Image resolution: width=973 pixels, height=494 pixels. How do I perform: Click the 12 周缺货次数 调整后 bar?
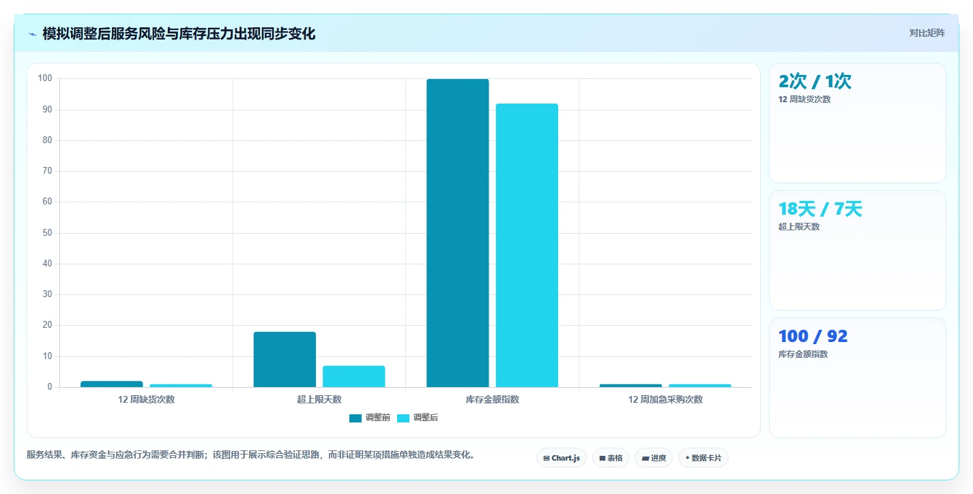[x=181, y=386]
